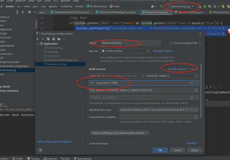Debug with the green bug icon
Screen dimensions: 230x160
[x=204, y=6]
